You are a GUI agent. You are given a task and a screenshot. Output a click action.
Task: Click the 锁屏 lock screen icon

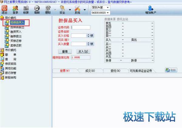click(x=26, y=10)
